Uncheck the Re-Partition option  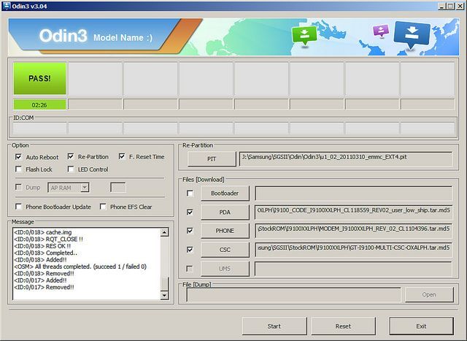click(x=71, y=156)
